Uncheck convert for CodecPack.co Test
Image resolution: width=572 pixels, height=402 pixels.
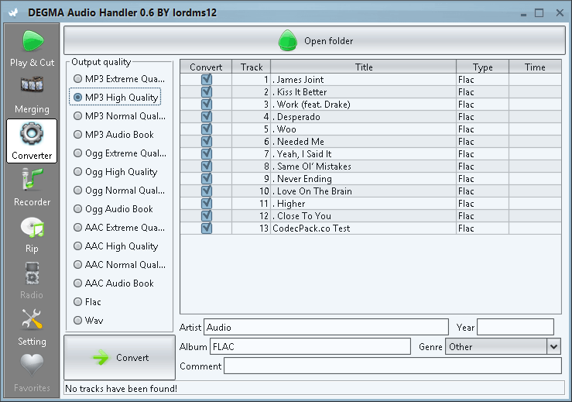click(x=207, y=228)
